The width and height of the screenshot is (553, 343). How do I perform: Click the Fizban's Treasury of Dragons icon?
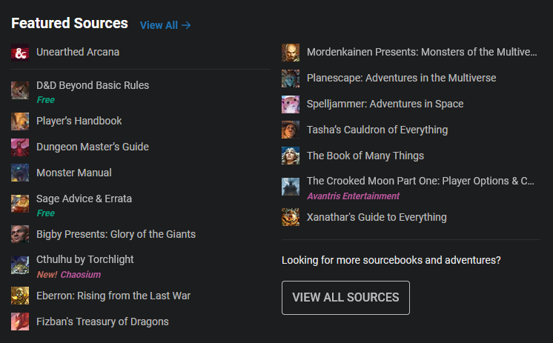tap(20, 322)
